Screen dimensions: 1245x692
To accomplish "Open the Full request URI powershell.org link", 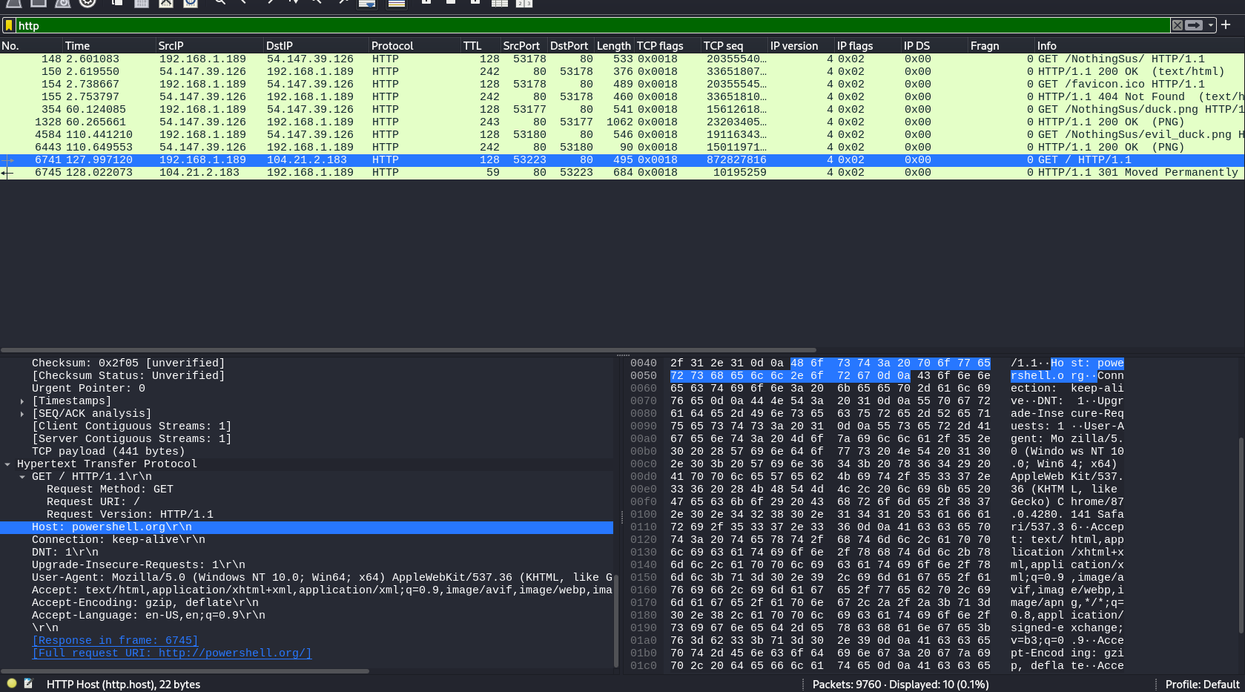I will 172,653.
